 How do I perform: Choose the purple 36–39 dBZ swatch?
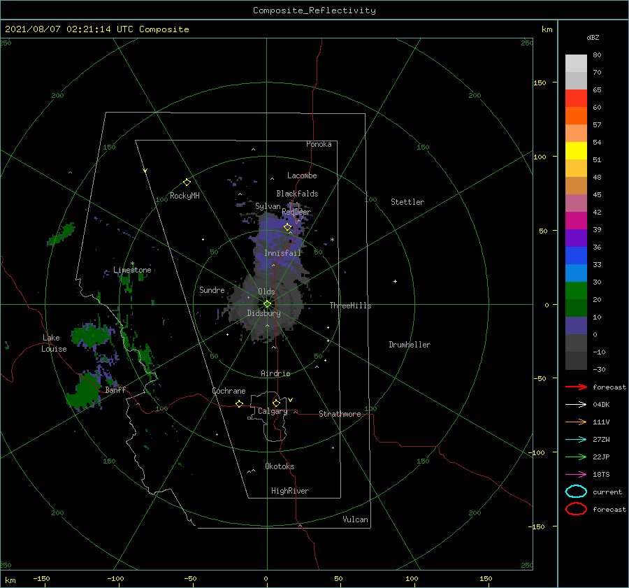[x=576, y=238]
